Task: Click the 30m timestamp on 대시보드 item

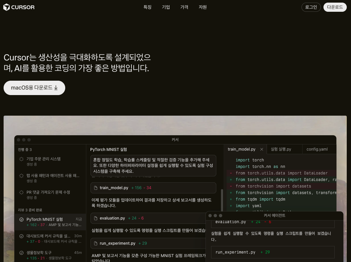Action: 78,236
